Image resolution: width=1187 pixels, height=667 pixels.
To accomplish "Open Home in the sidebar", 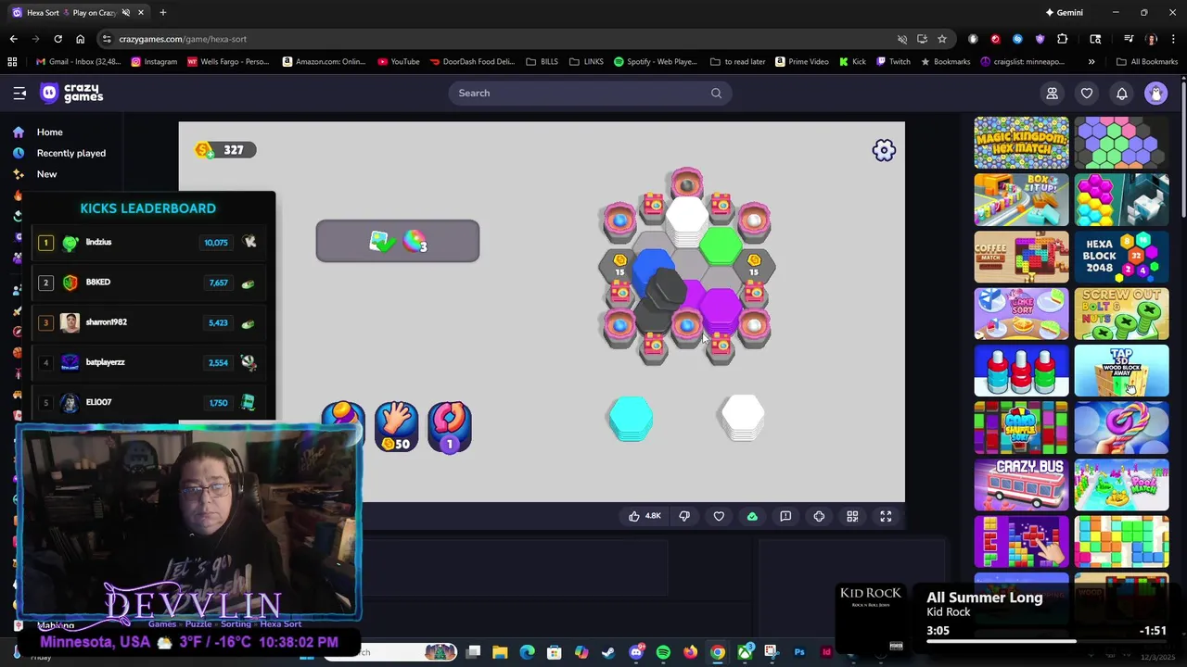I will (50, 132).
